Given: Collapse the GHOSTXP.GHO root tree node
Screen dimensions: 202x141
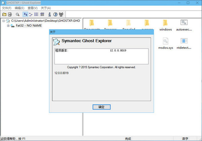Looking at the screenshot, I should pos(3,21).
